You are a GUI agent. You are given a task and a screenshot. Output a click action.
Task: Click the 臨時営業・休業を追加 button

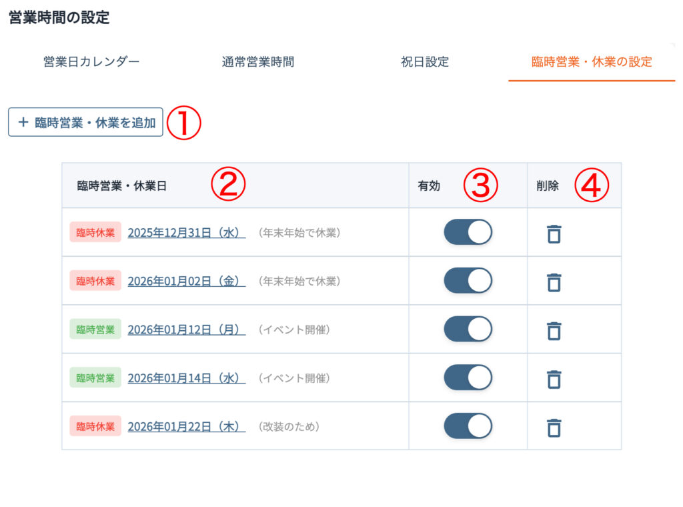point(85,123)
